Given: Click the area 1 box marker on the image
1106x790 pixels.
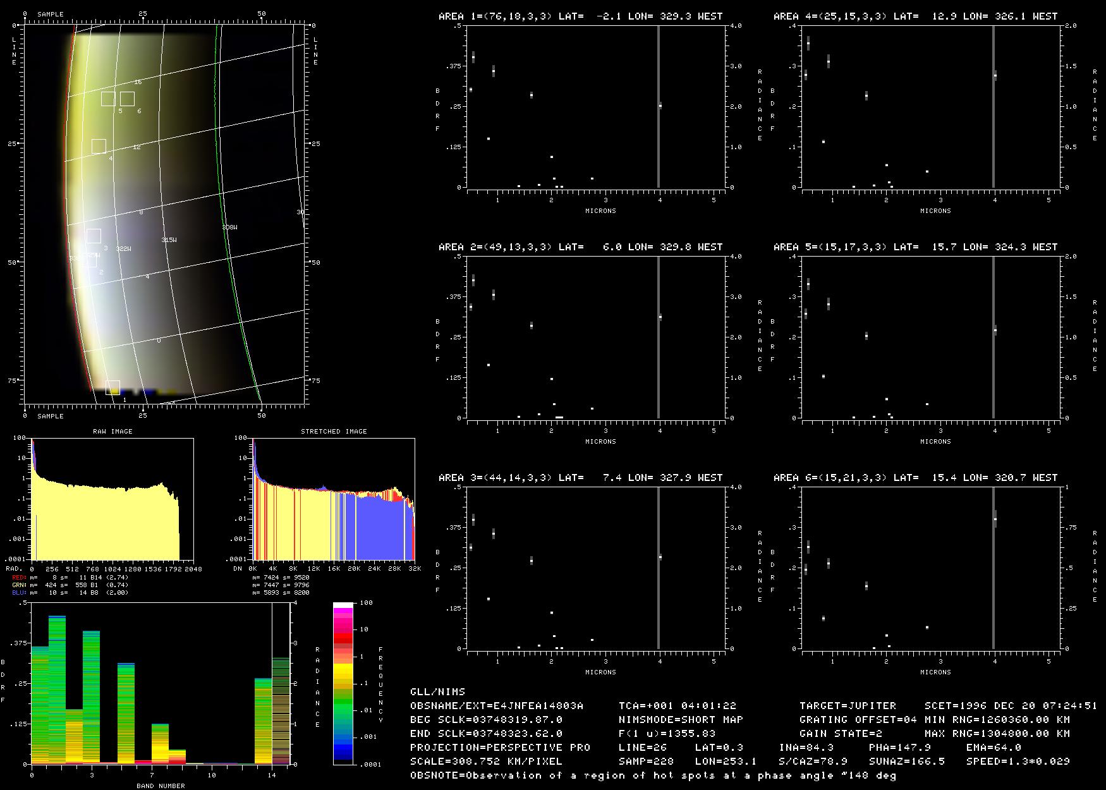Looking at the screenshot, I should click(x=112, y=387).
